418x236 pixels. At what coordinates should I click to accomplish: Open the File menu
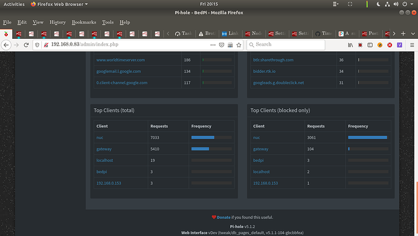7,22
